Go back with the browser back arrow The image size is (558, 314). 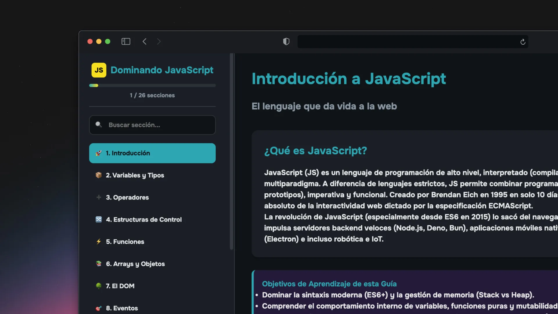click(144, 42)
